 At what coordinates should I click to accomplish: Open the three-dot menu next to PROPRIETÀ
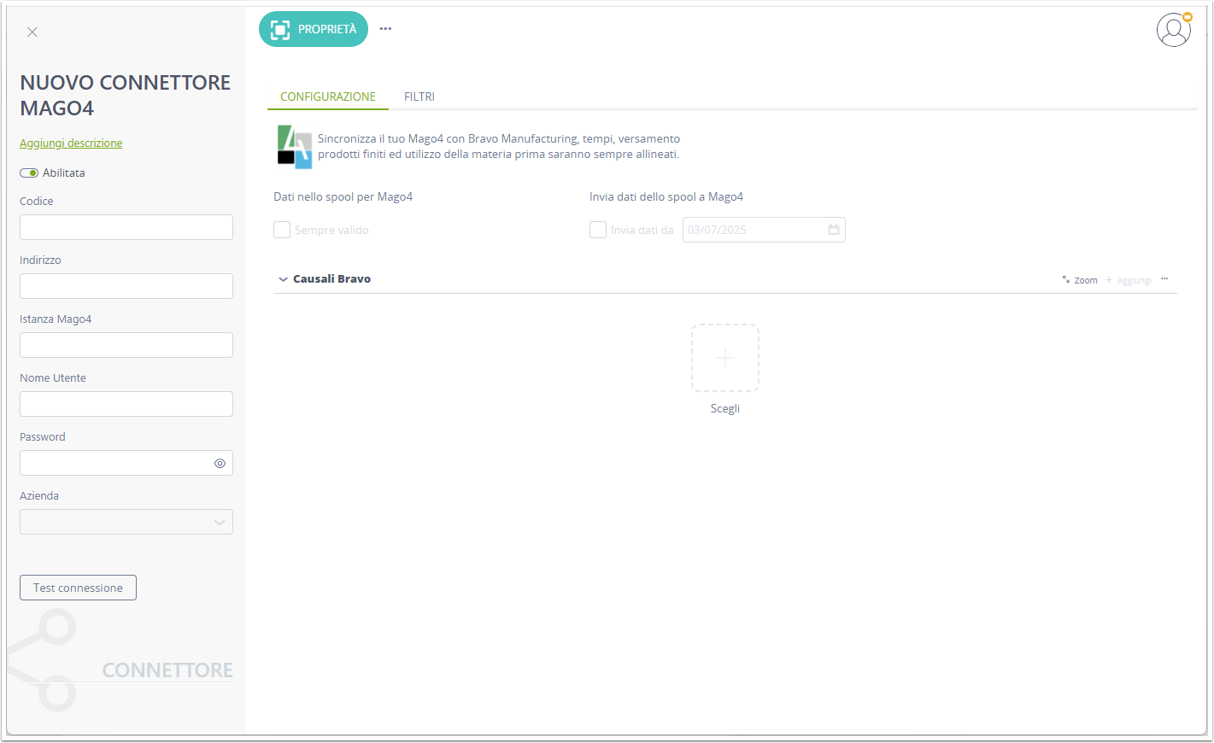pos(385,29)
